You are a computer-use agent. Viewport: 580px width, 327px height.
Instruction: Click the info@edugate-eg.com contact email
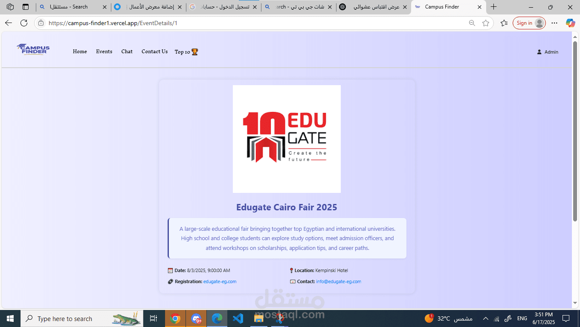click(339, 281)
